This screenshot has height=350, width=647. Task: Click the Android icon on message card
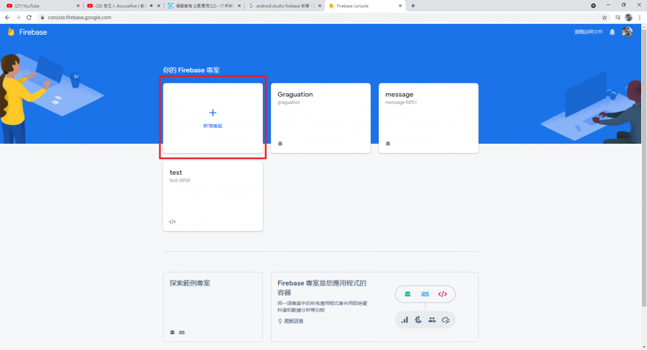(x=388, y=144)
